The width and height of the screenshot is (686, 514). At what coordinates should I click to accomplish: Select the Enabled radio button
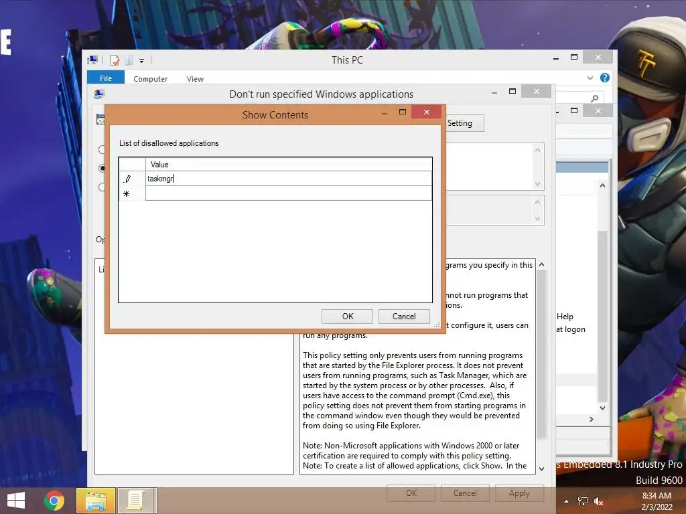click(102, 168)
